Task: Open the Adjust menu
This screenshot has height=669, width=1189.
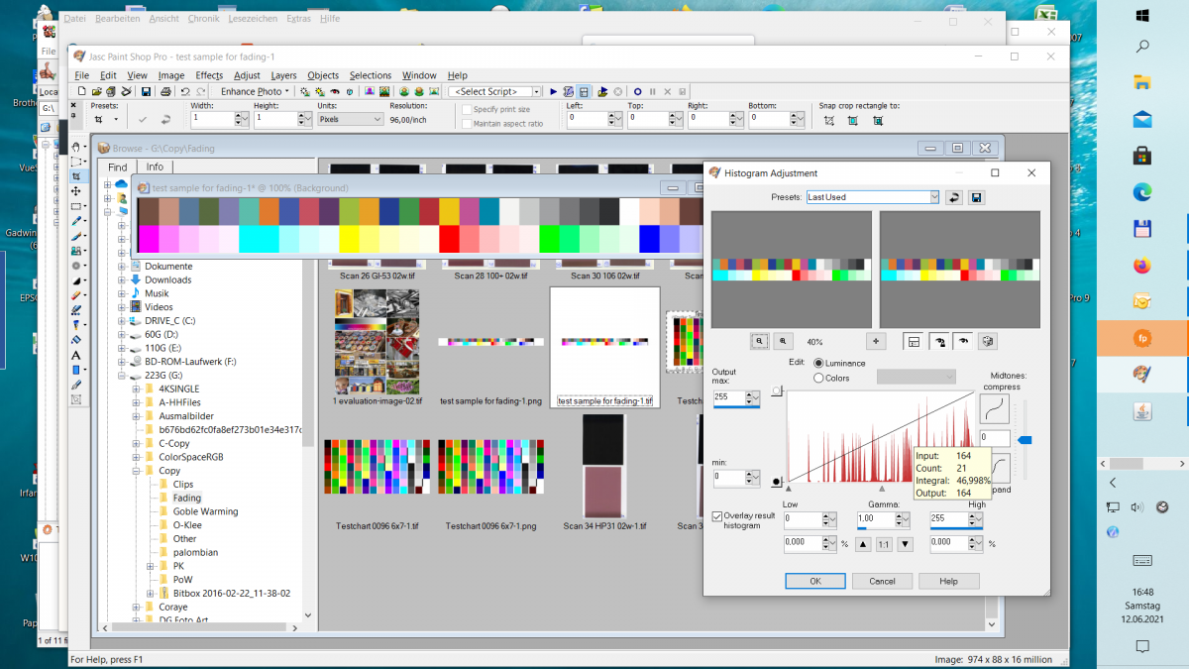Action: 247,75
